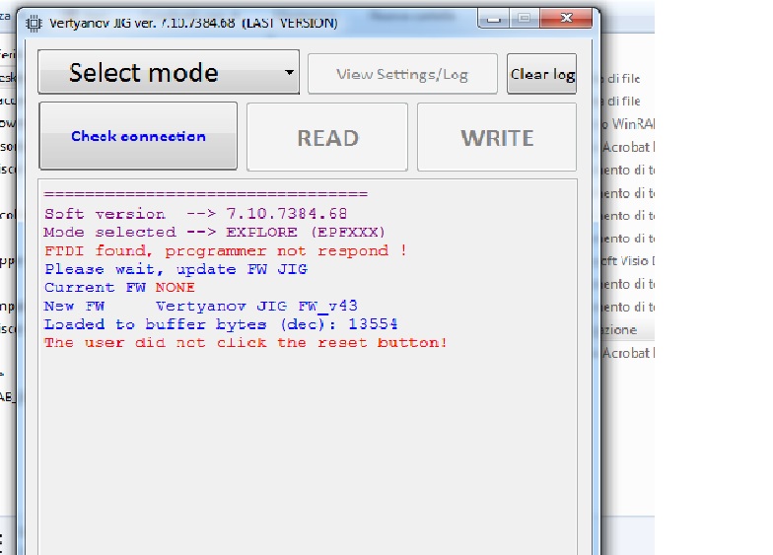The image size is (773, 555).
Task: Click log line 'Please wait, update FW JIG'
Action: (x=176, y=269)
